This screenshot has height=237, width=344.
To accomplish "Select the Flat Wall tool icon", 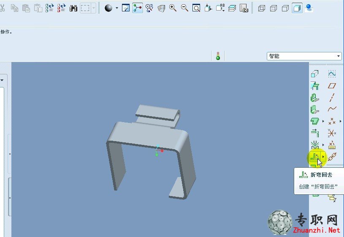I will pyautogui.click(x=314, y=86).
